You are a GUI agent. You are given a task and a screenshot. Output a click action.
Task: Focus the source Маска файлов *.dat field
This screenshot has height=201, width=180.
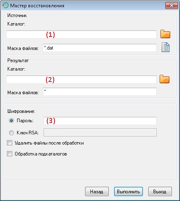pos(100,48)
